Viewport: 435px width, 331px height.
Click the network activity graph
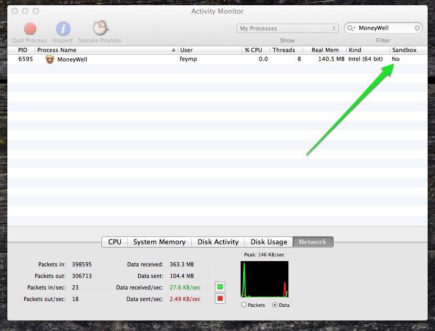click(264, 279)
